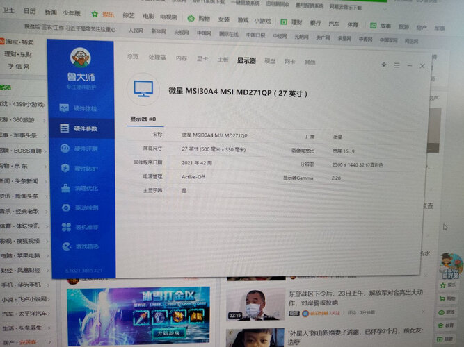Close the Lu Dashi window
Image resolution: width=464 pixels, height=347 pixels.
pyautogui.click(x=422, y=66)
